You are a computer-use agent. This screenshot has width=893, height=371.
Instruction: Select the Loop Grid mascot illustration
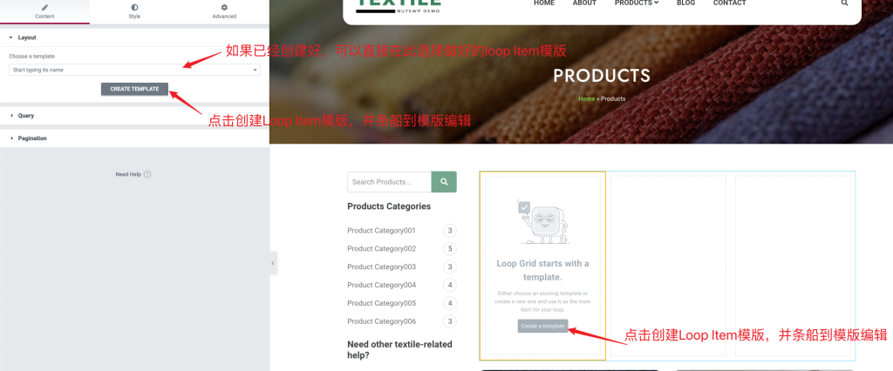tap(542, 222)
